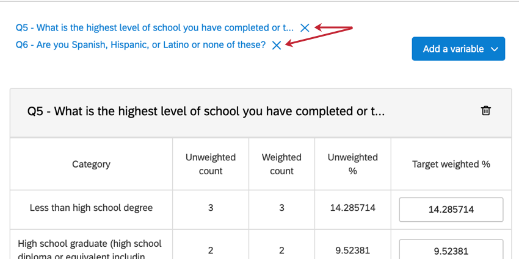The height and width of the screenshot is (259, 519).
Task: Select the Less than high school degree row label
Action: 92,208
